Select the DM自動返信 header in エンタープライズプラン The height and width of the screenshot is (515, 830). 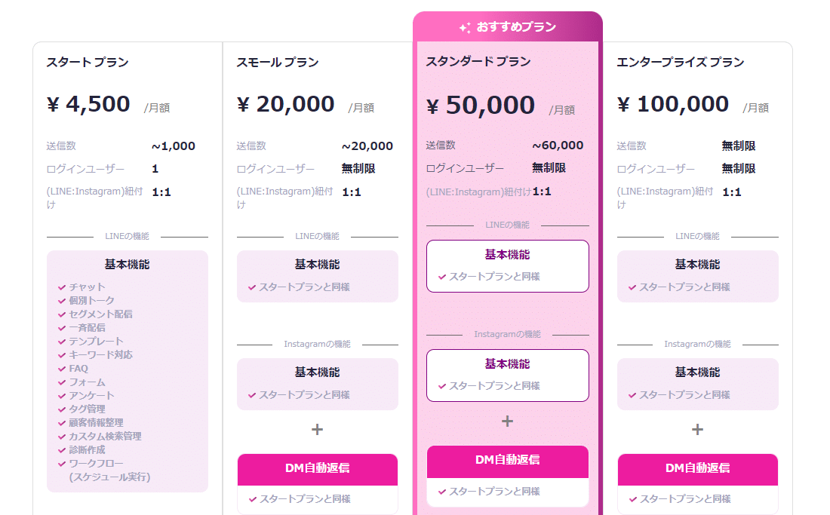[697, 469]
